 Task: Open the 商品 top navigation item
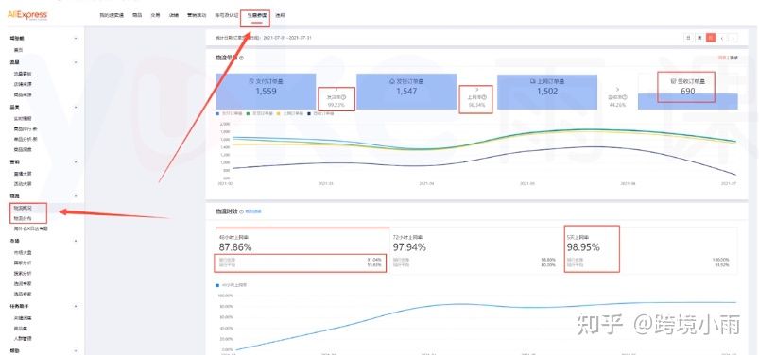(137, 15)
